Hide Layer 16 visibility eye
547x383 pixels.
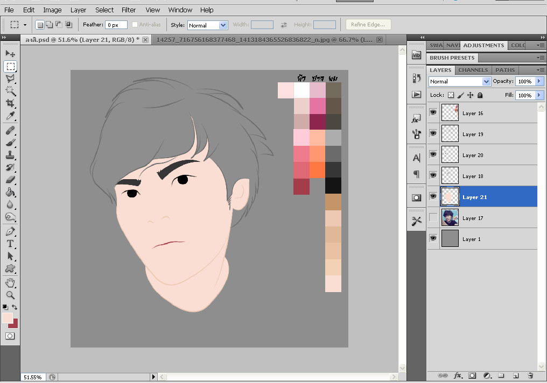(433, 113)
